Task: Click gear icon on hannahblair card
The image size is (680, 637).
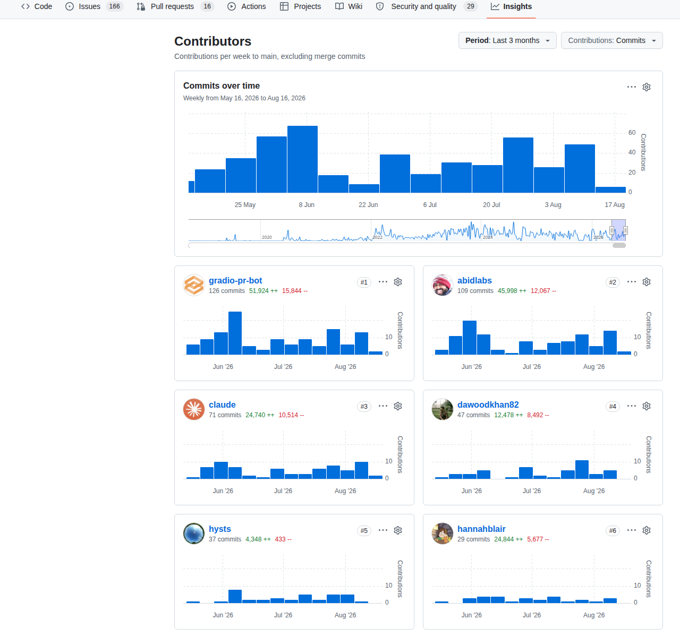Action: click(647, 530)
